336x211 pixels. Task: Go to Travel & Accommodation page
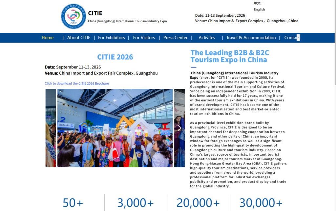coord(251,38)
